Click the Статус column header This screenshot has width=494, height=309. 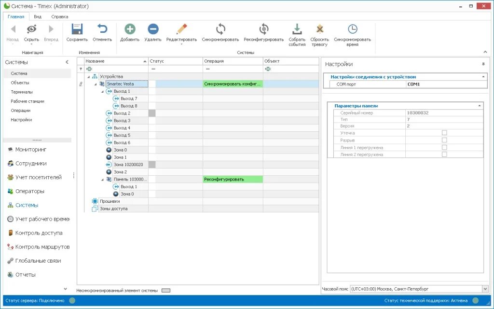point(176,61)
